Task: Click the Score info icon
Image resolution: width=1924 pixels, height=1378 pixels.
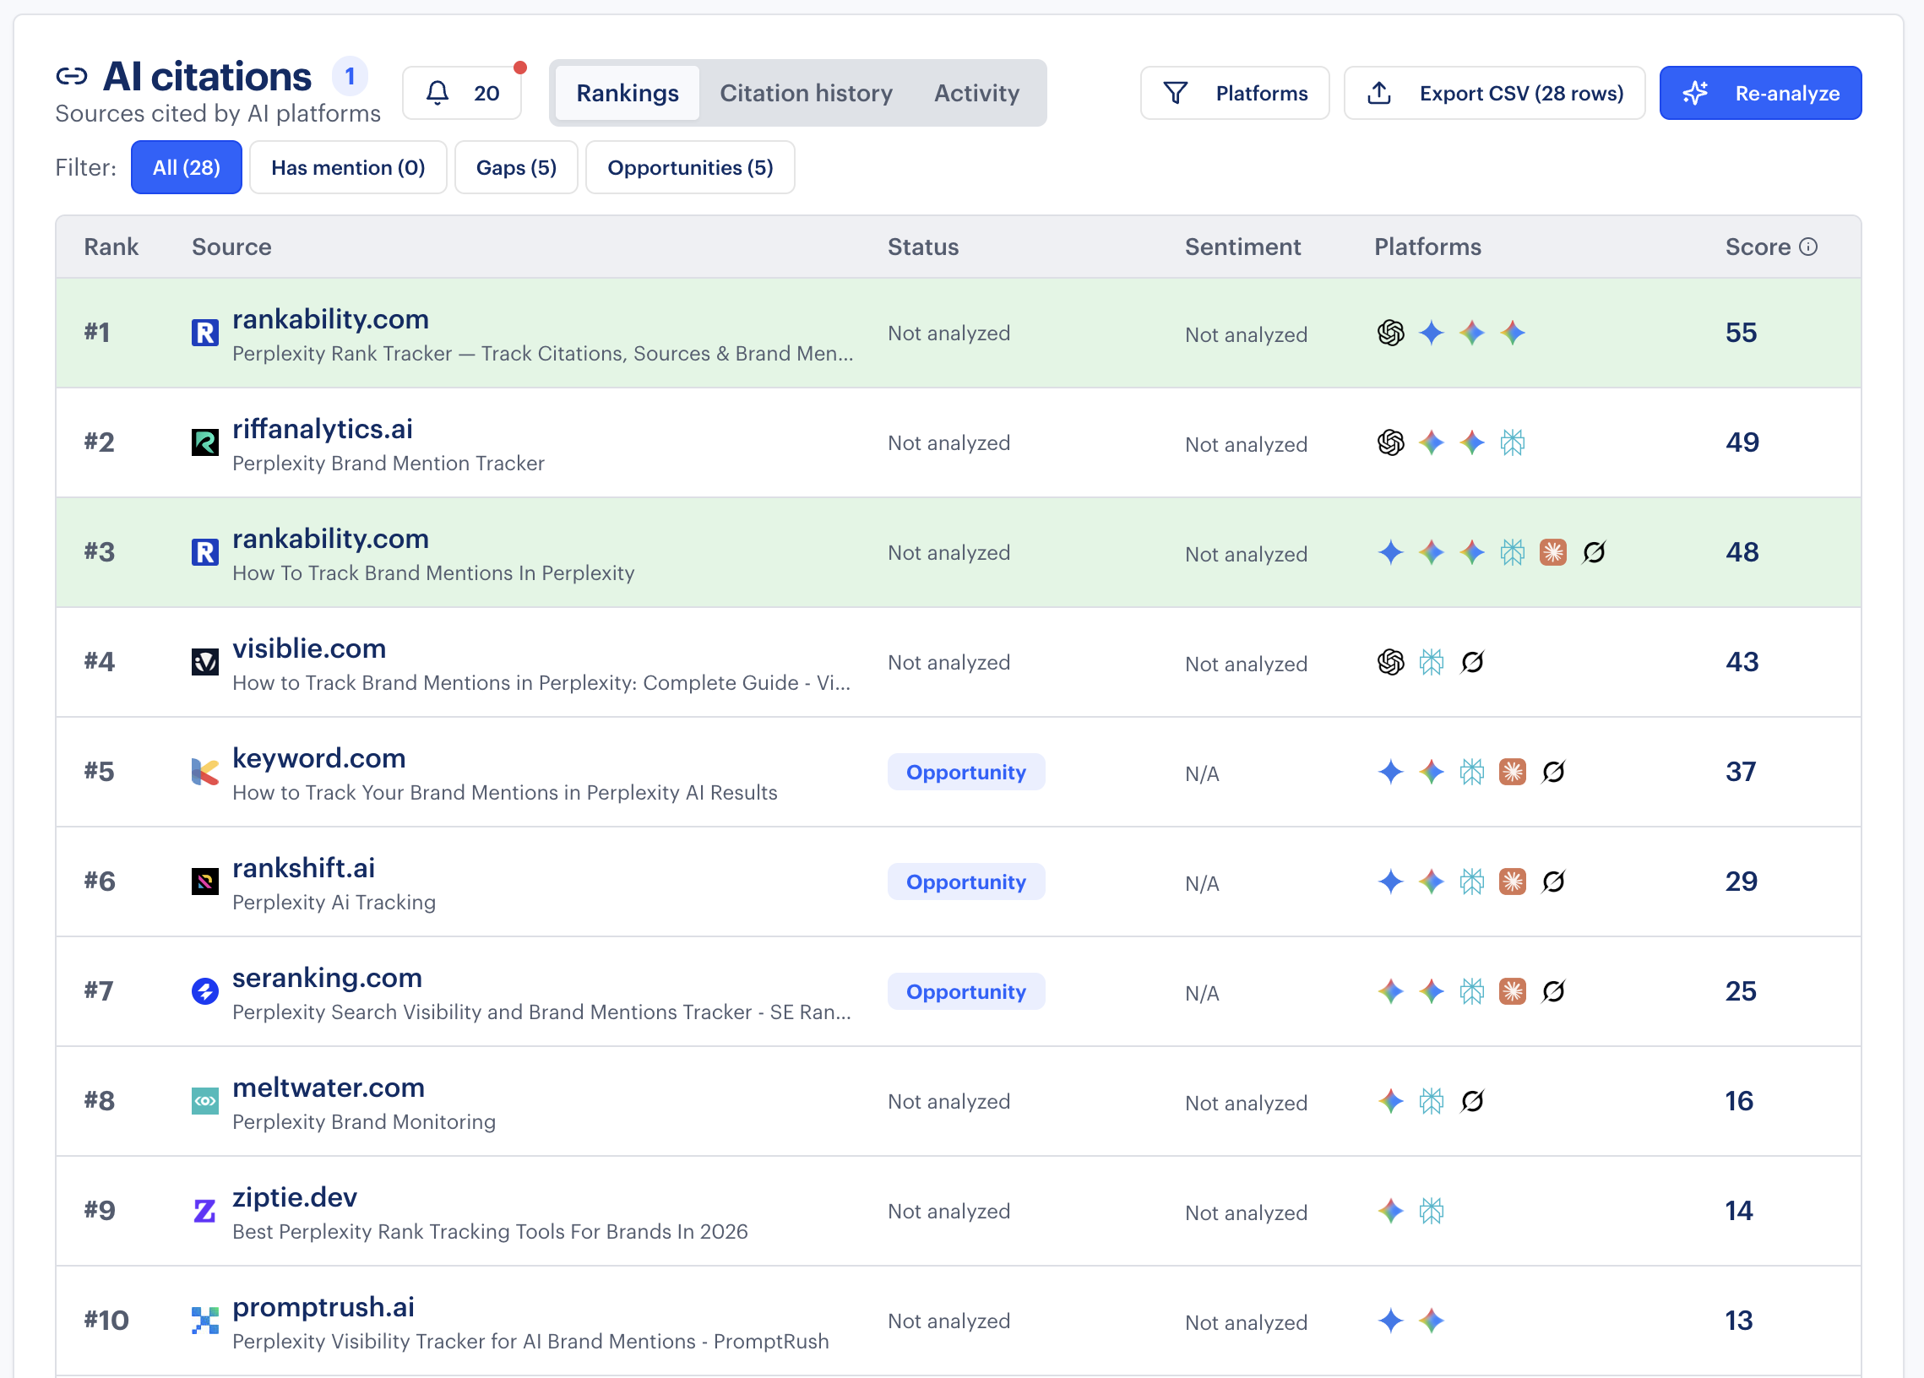Action: pyautogui.click(x=1808, y=247)
